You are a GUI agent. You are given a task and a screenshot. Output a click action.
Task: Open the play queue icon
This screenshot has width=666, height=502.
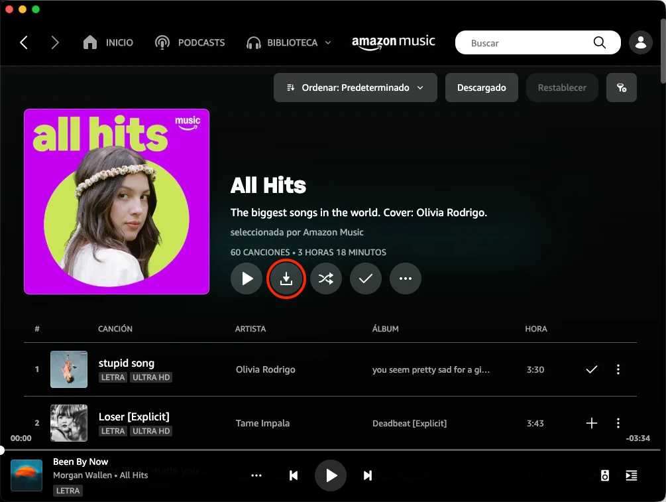coord(632,475)
